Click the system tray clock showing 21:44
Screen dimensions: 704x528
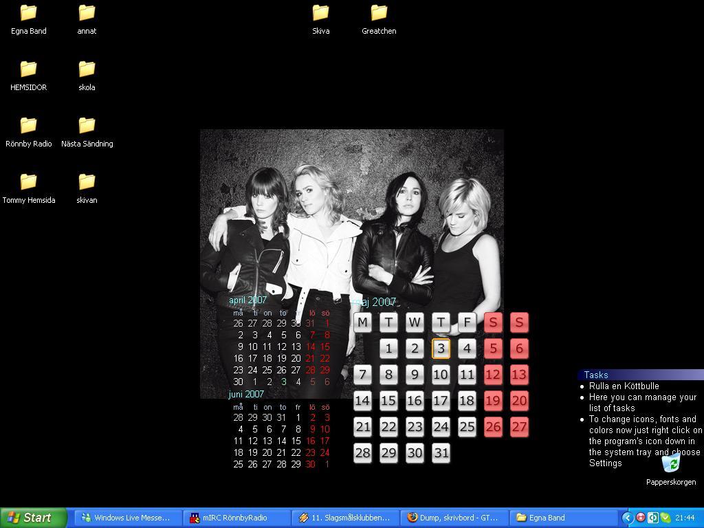[685, 518]
